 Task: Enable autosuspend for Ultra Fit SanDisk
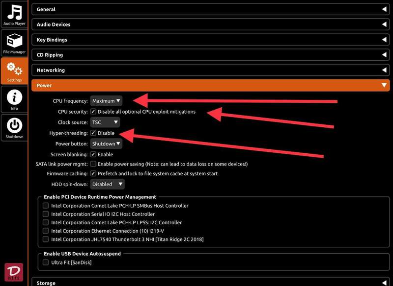click(x=45, y=262)
